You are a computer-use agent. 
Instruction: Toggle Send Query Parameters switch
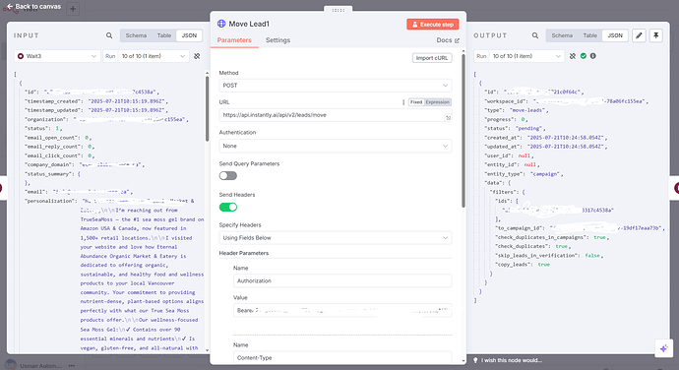click(227, 176)
